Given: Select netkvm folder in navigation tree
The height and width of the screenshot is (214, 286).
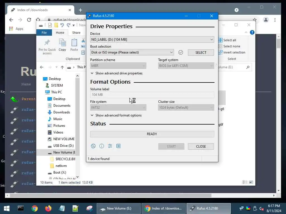Looking at the screenshot, I should (x=59, y=166).
